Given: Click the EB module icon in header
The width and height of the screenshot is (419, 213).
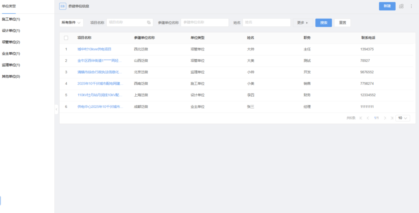Looking at the screenshot, I should pyautogui.click(x=62, y=6).
